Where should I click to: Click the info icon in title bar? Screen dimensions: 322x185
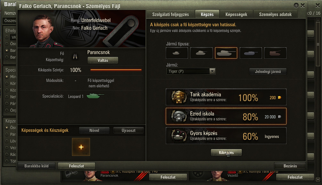click(296, 5)
